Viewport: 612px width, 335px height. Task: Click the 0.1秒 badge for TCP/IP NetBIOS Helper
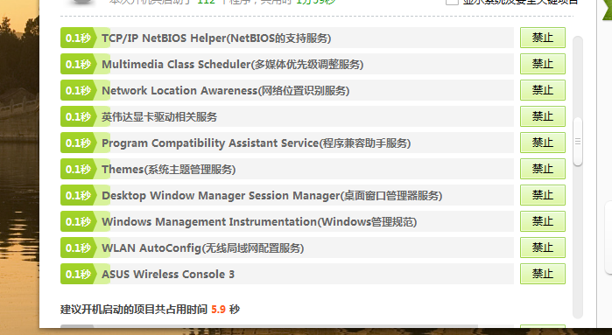(x=79, y=38)
